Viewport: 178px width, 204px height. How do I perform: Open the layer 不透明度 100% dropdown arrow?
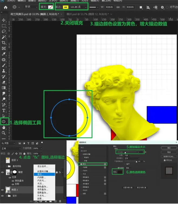coord(41,148)
